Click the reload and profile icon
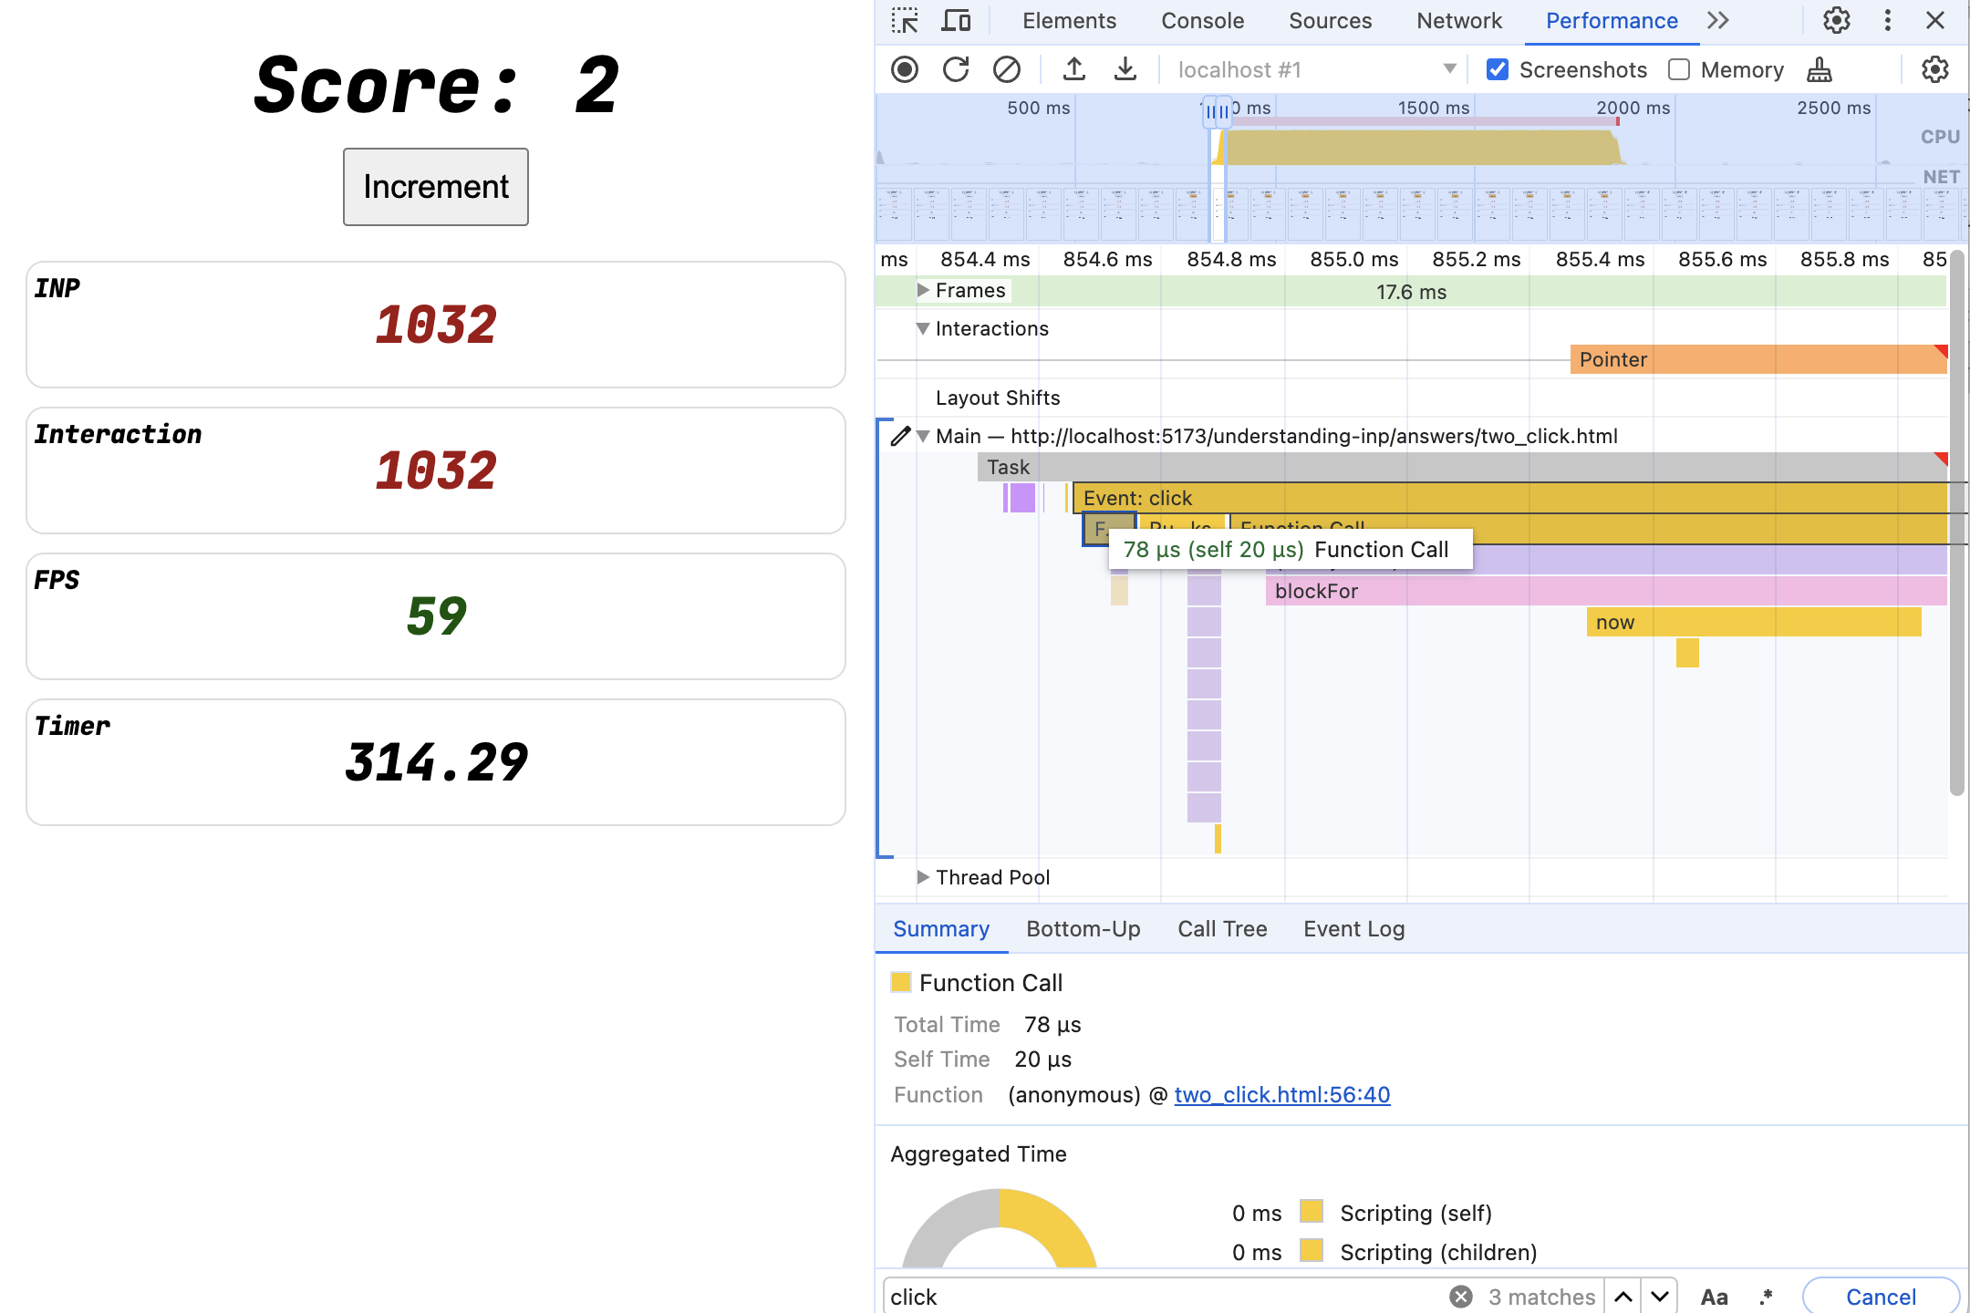Image resolution: width=1970 pixels, height=1313 pixels. point(956,69)
